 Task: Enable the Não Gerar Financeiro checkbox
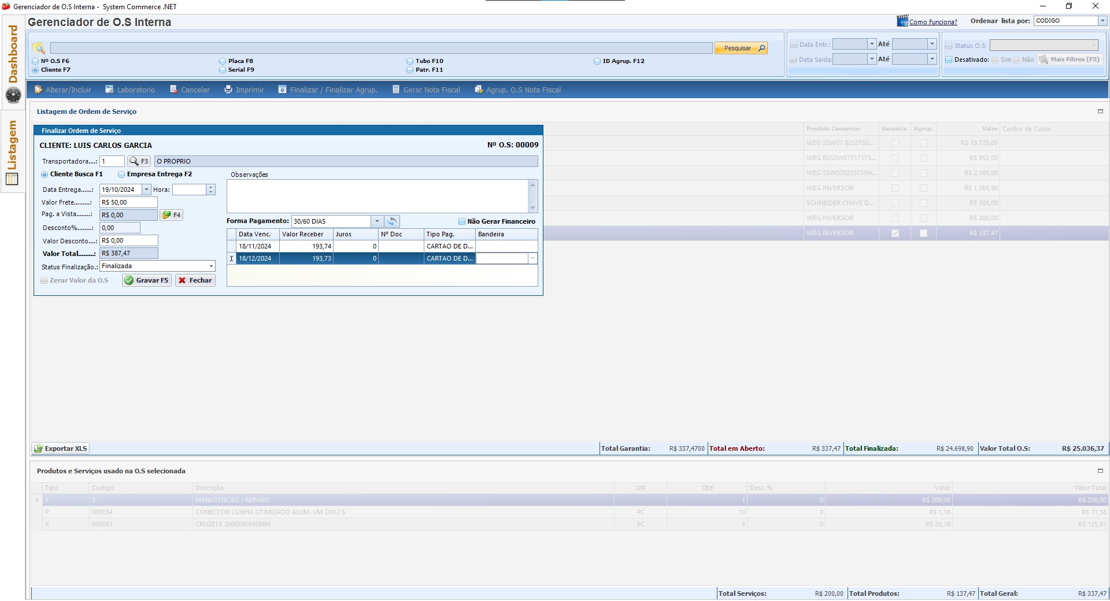tap(462, 221)
